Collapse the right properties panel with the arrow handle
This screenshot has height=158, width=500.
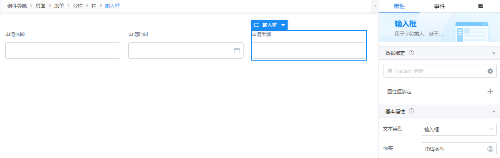(x=375, y=6)
